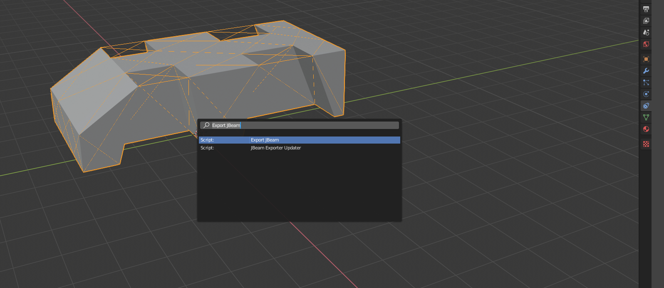Open the Texture properties tab
This screenshot has width=664, height=288.
click(x=646, y=144)
